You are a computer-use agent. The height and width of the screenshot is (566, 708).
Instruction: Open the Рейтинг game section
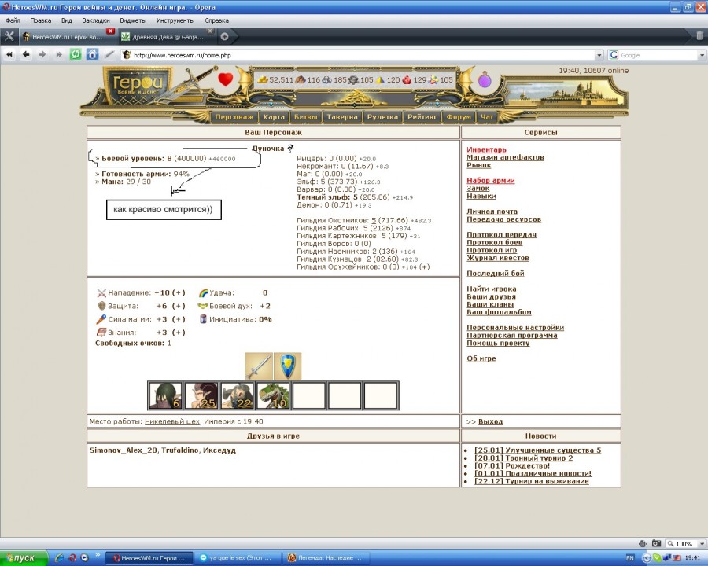(x=422, y=117)
